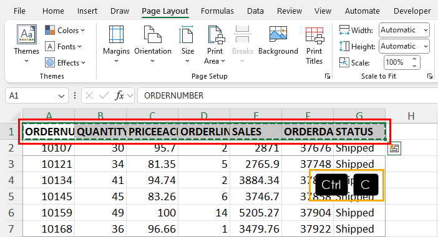Click the Background image button

click(x=278, y=41)
